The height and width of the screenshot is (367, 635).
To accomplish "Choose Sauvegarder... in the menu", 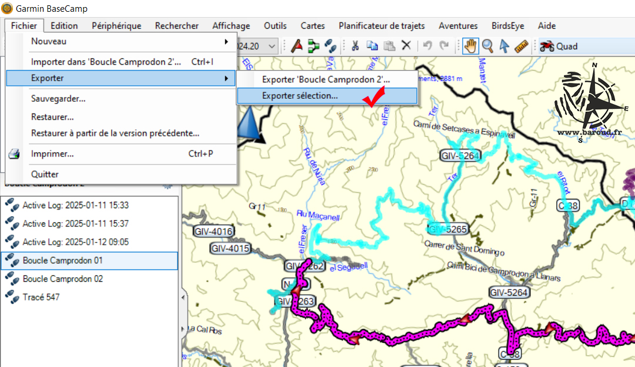I will click(x=121, y=99).
